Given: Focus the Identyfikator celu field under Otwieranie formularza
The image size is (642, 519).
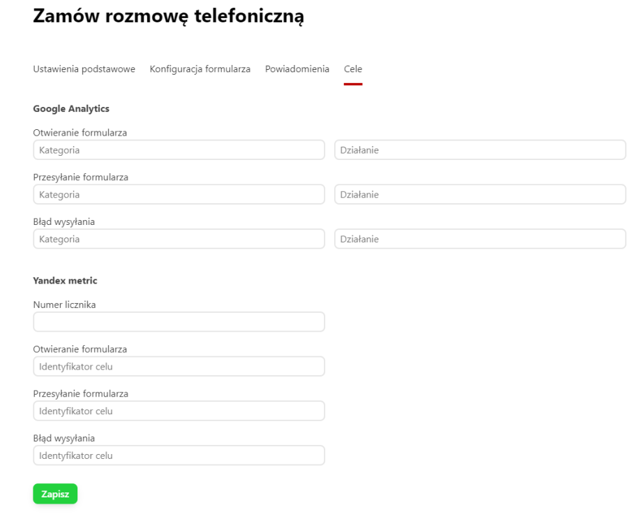Looking at the screenshot, I should click(179, 366).
